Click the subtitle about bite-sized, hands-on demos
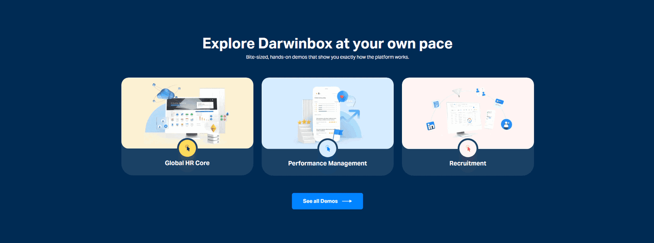This screenshot has height=243, width=654. (x=327, y=58)
